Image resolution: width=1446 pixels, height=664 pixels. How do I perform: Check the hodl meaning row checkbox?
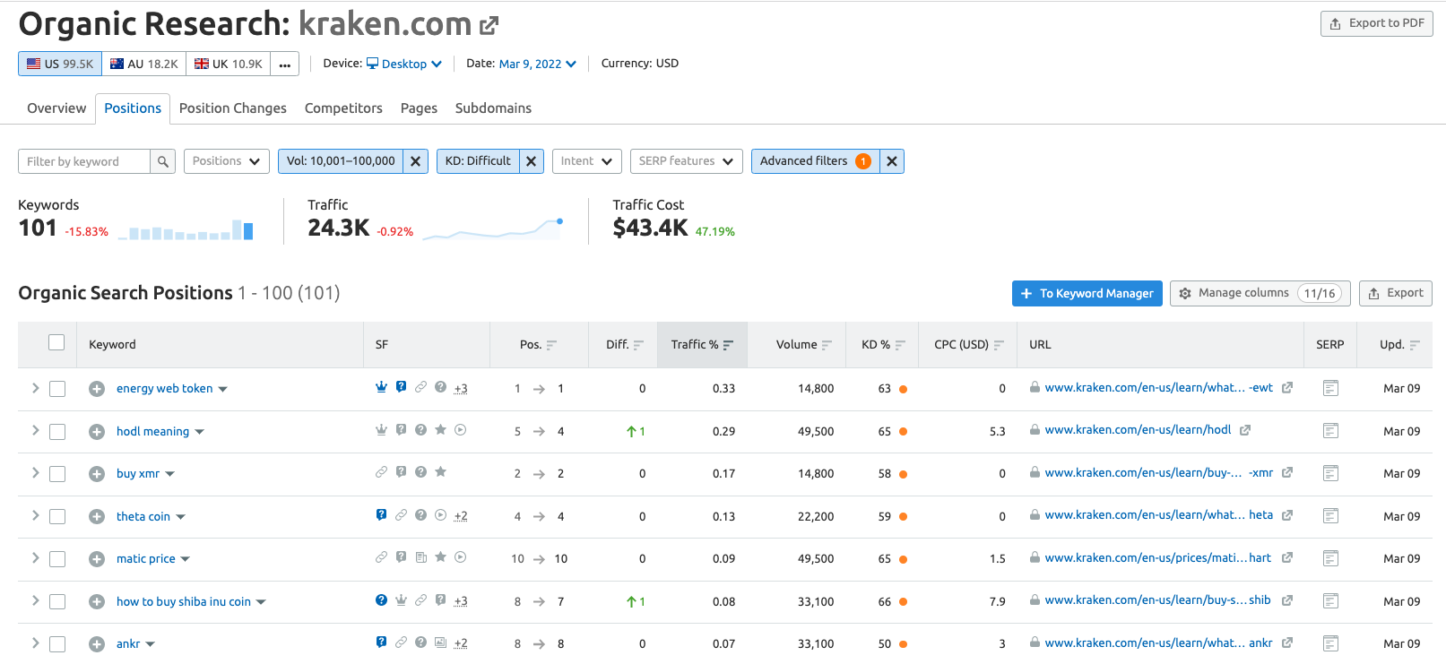coord(57,432)
